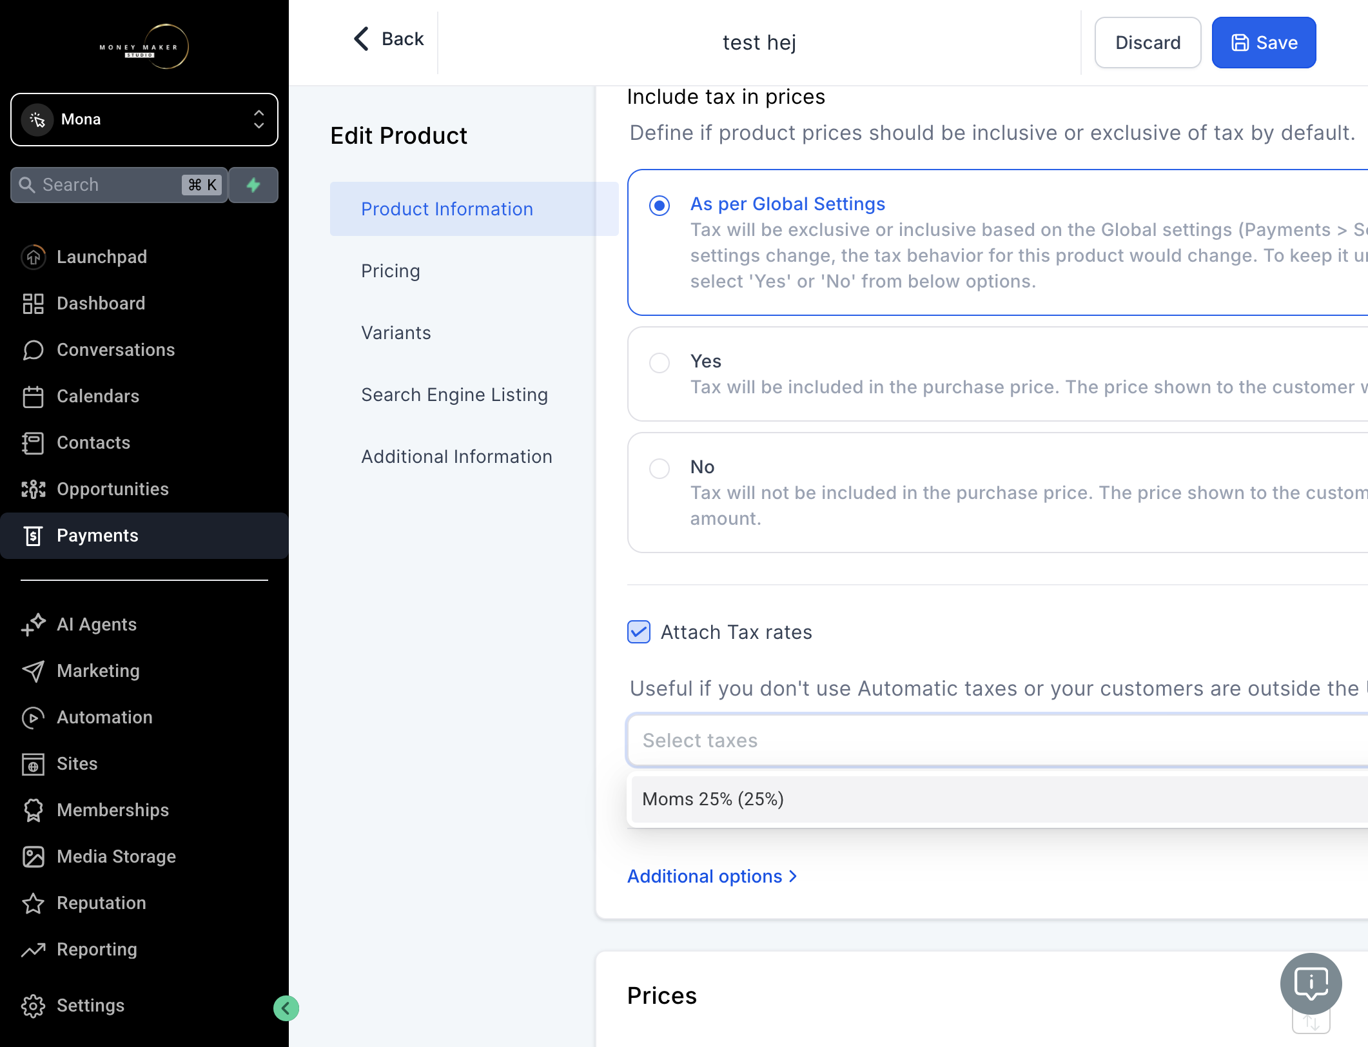The image size is (1368, 1047).
Task: Switch to Product Information section
Action: tap(474, 209)
